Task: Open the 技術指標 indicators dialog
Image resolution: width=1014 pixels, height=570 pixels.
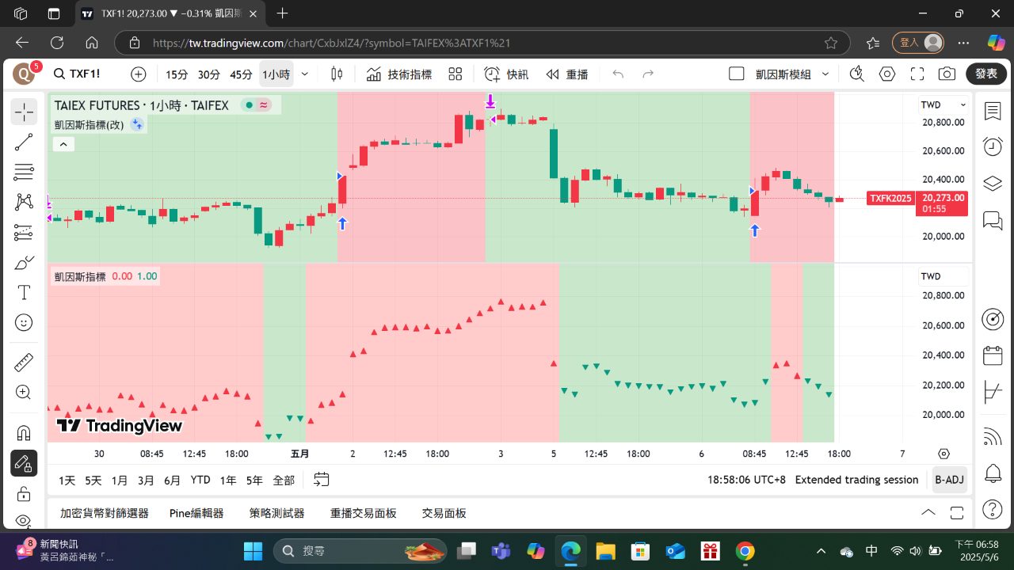Action: (x=399, y=74)
